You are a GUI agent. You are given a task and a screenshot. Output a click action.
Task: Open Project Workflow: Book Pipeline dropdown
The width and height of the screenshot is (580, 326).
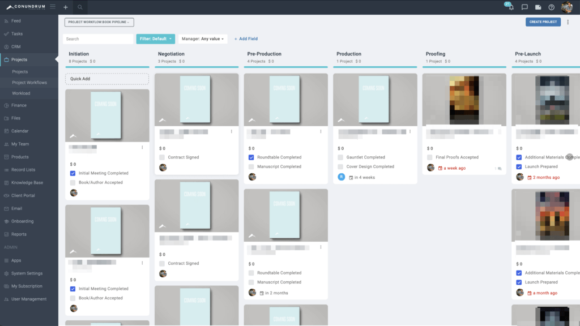click(99, 22)
